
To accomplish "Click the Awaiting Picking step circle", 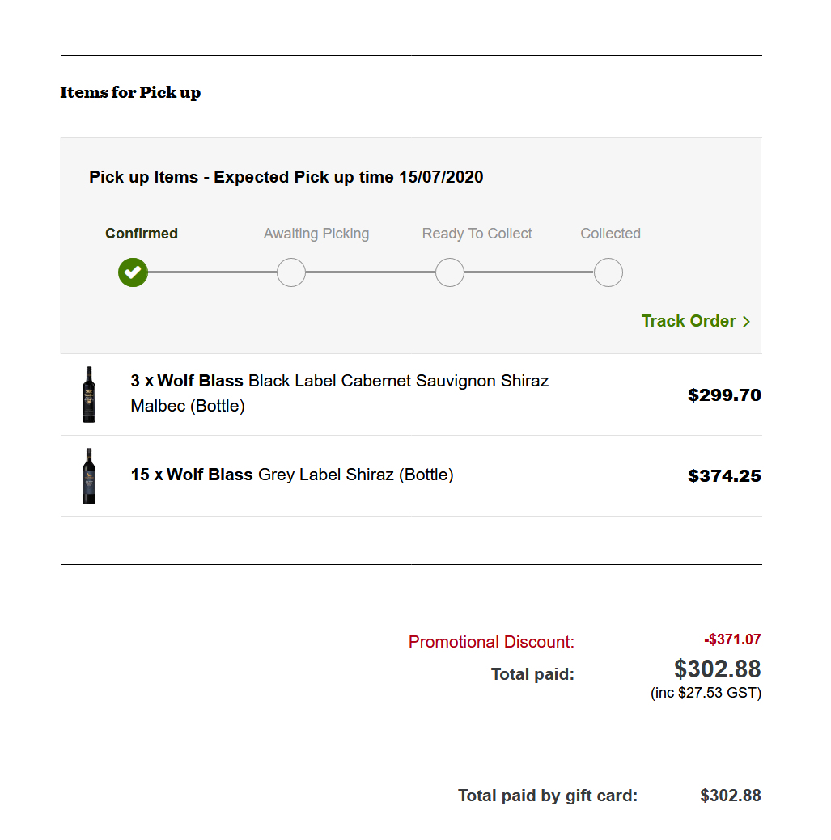I will point(291,272).
